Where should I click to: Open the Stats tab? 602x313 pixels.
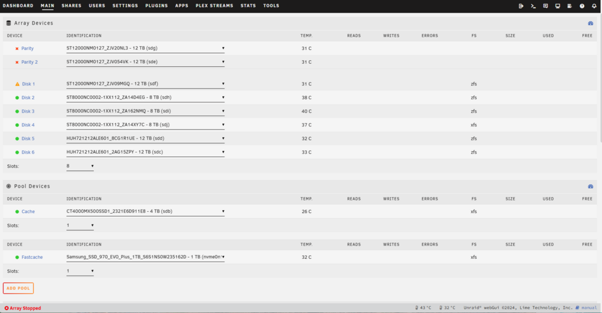click(248, 6)
